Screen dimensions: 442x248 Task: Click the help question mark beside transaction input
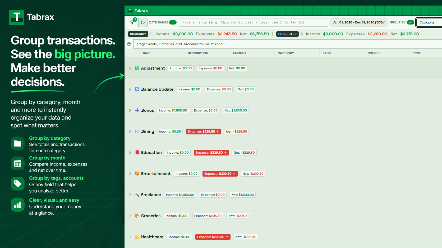click(129, 44)
